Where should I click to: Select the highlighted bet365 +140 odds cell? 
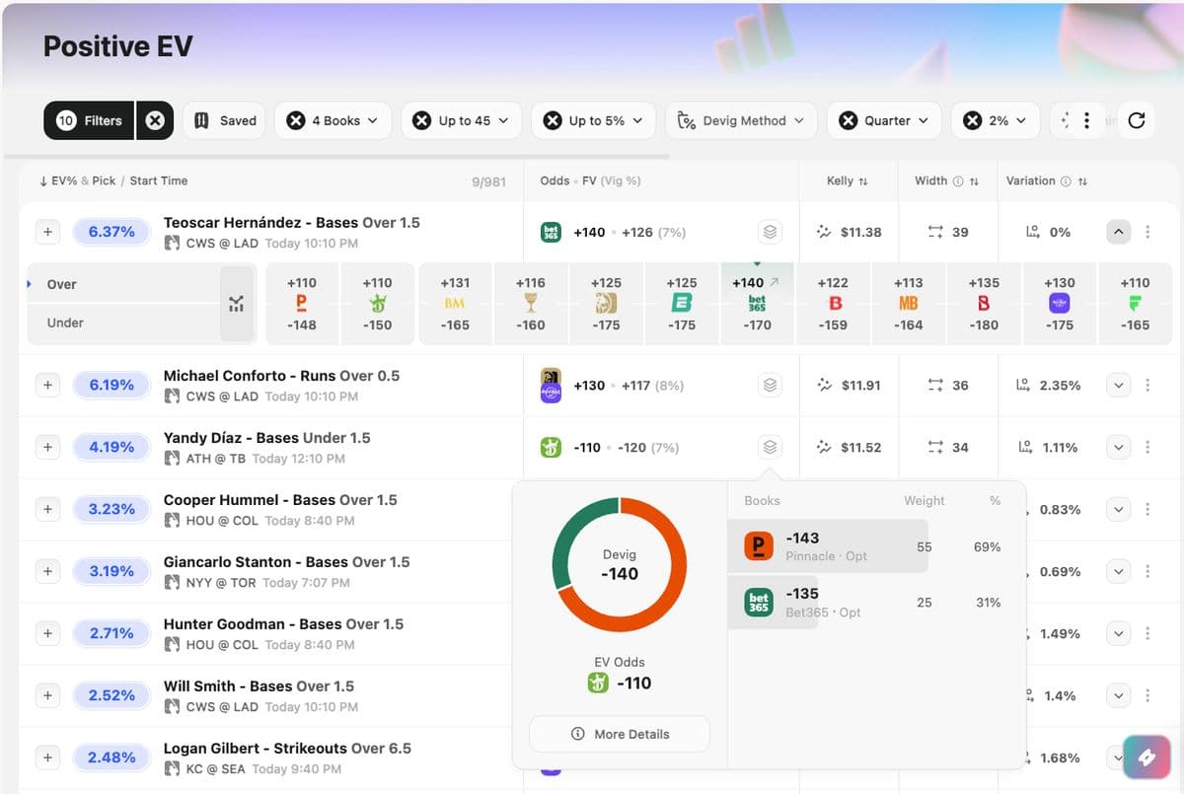pyautogui.click(x=757, y=304)
